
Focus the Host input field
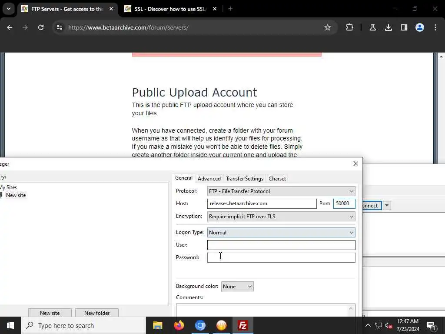point(262,204)
